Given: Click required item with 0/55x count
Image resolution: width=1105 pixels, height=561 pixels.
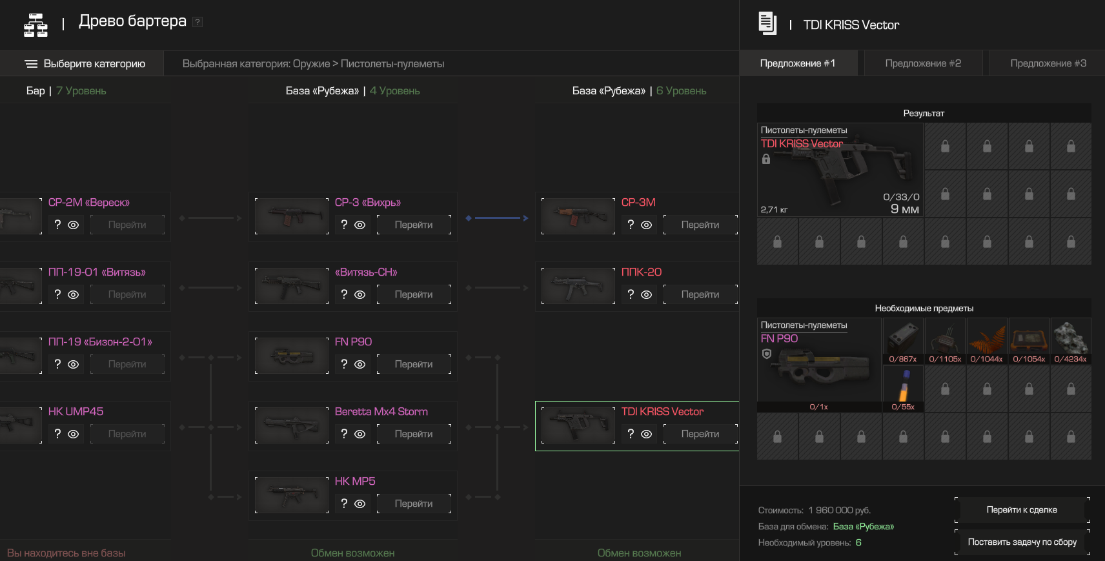Looking at the screenshot, I should [903, 389].
